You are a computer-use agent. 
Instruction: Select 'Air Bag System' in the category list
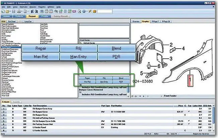point(7,53)
